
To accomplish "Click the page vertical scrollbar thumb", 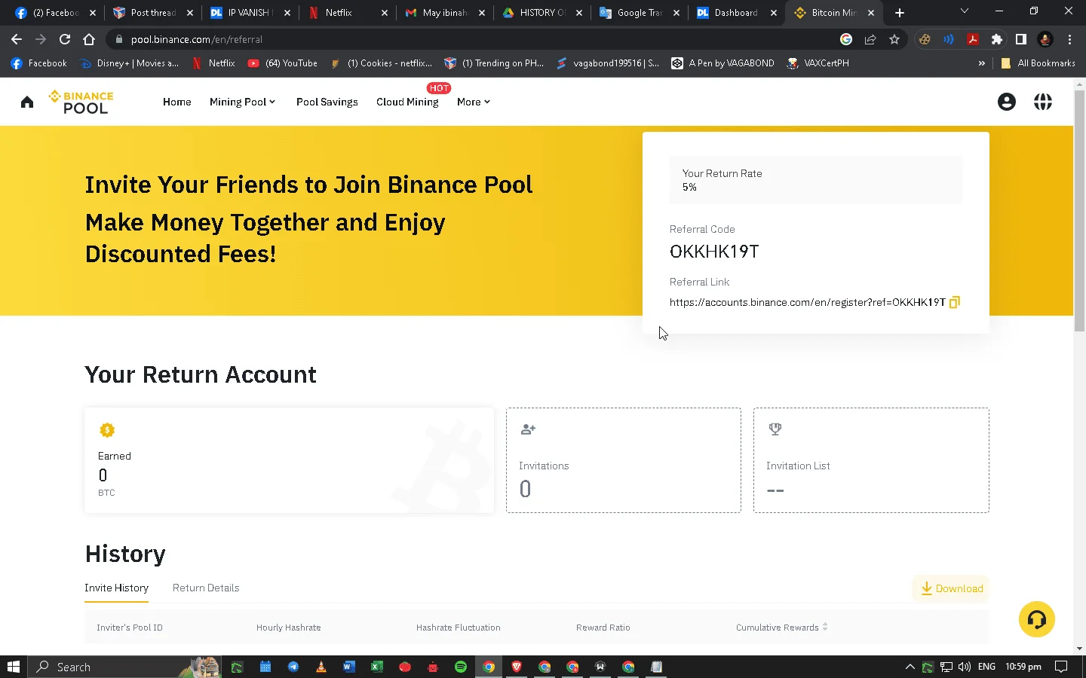I will [x=1079, y=211].
